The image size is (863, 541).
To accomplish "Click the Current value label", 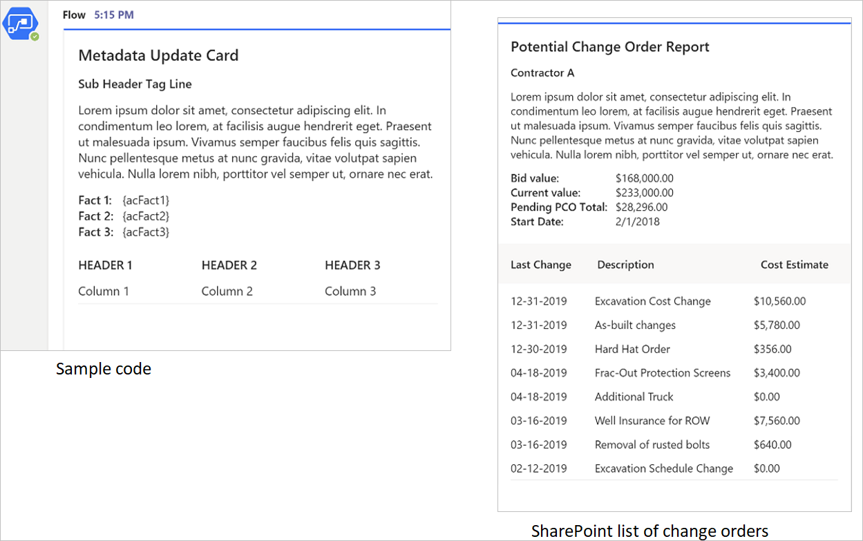I will [x=546, y=193].
